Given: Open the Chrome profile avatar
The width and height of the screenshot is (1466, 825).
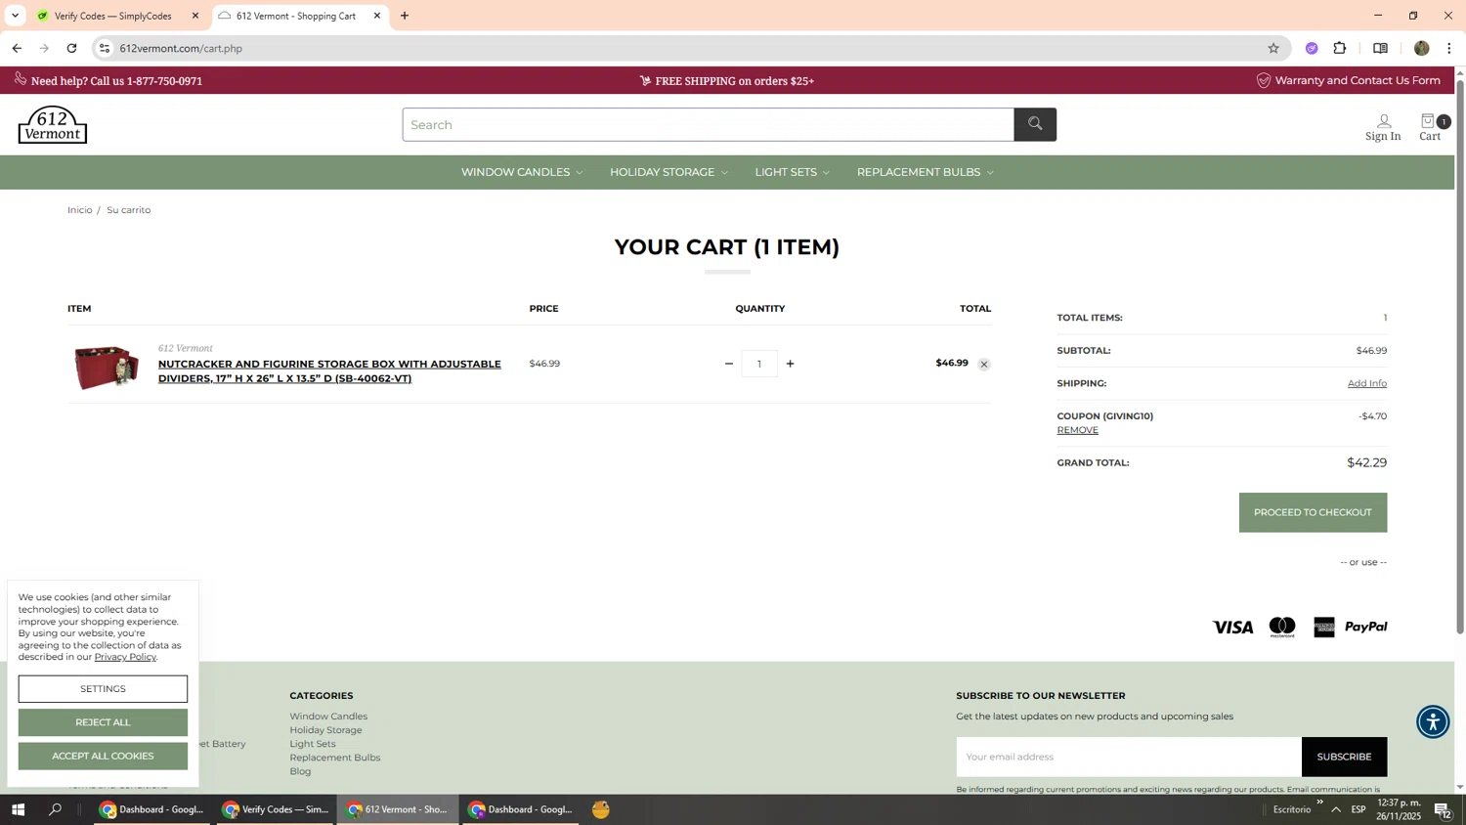Looking at the screenshot, I should click(x=1422, y=48).
